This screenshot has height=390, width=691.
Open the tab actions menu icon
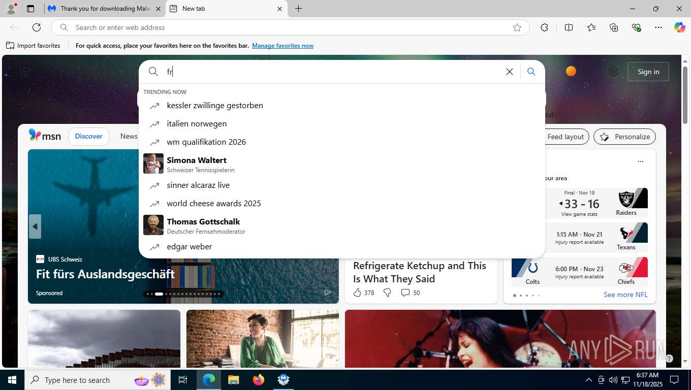pos(30,9)
